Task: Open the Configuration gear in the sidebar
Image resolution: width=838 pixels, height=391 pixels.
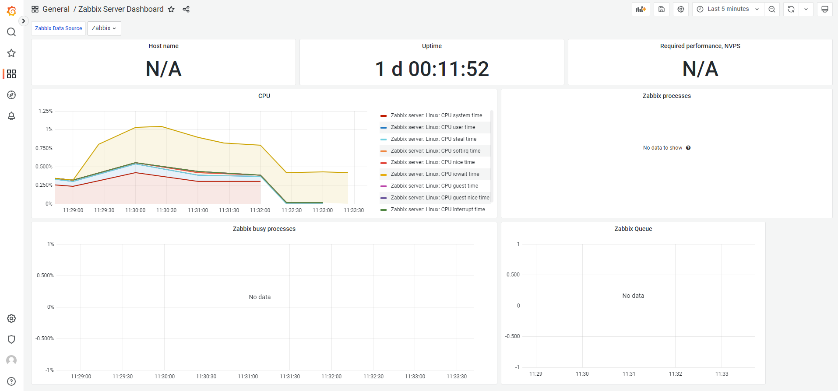Action: coord(11,318)
